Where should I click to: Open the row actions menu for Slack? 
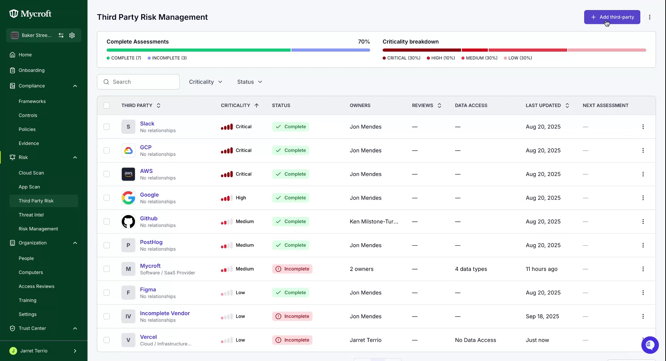pos(643,127)
